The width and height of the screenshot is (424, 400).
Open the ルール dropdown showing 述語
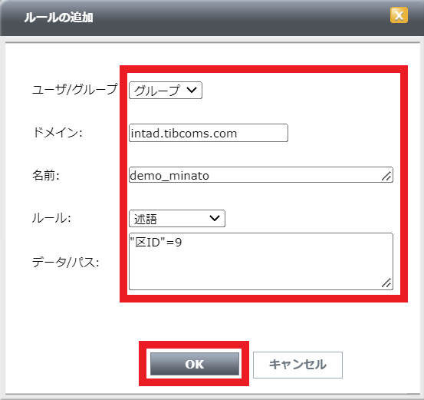pyautogui.click(x=177, y=218)
